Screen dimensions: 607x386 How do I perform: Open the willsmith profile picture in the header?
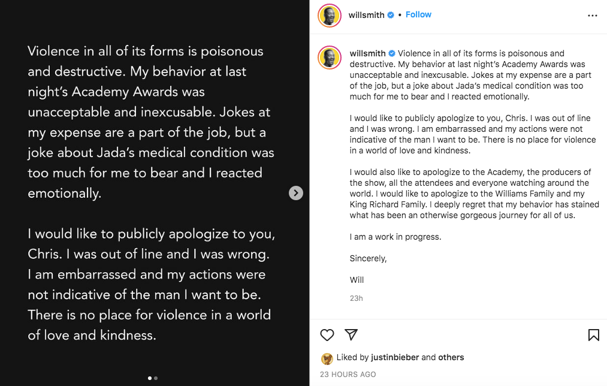tap(330, 16)
